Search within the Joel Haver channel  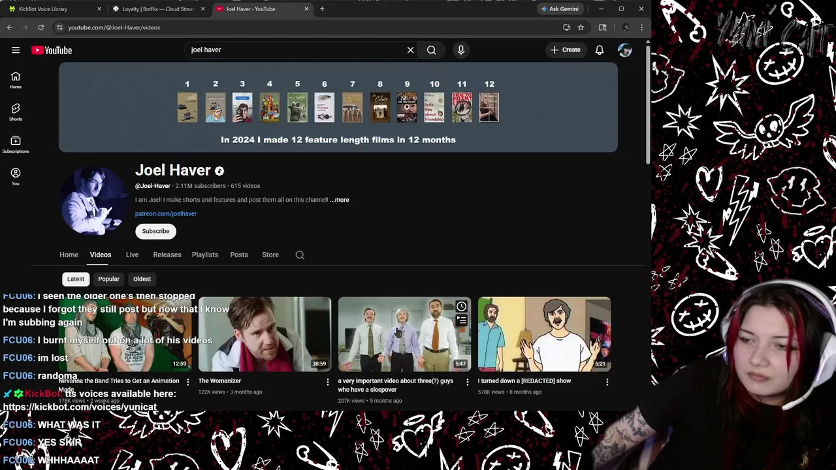pos(300,255)
